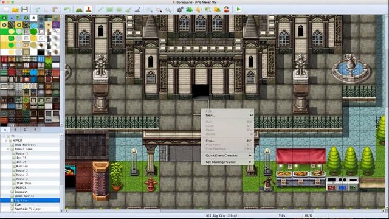Image resolution: width=389 pixels, height=219 pixels.
Task: Start Playtest with the green play arrow
Action: 238,10
